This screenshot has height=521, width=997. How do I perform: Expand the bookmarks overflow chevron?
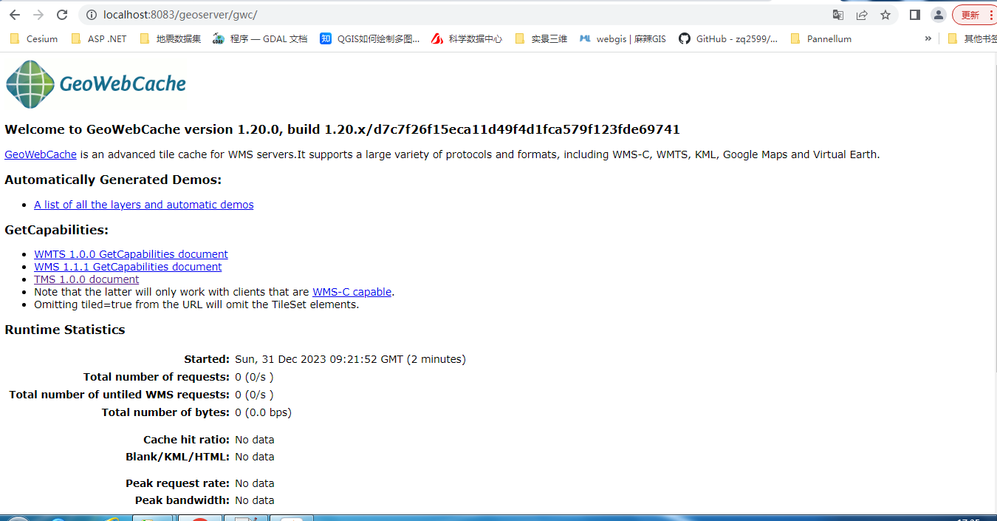(928, 38)
